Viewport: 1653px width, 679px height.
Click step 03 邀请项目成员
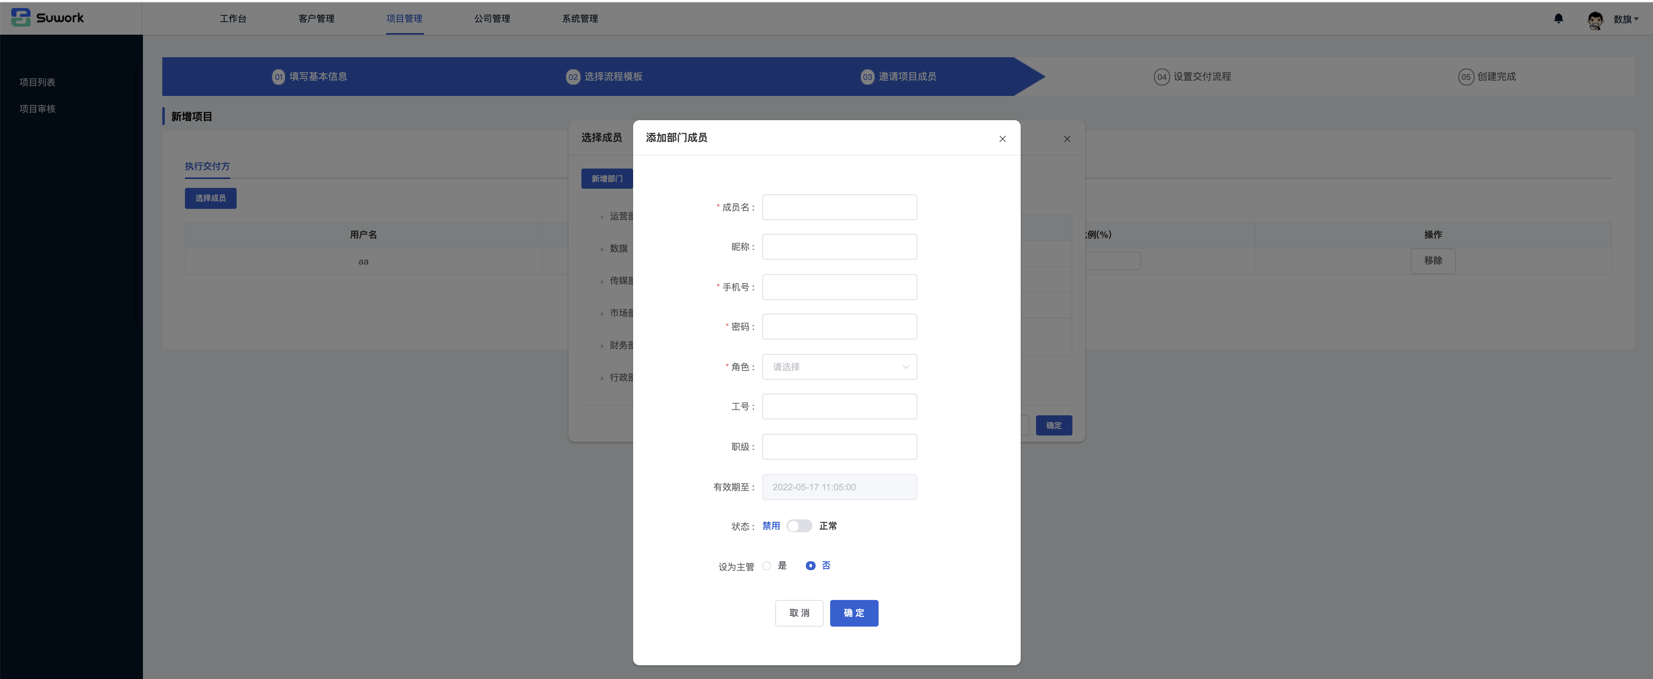coord(898,77)
